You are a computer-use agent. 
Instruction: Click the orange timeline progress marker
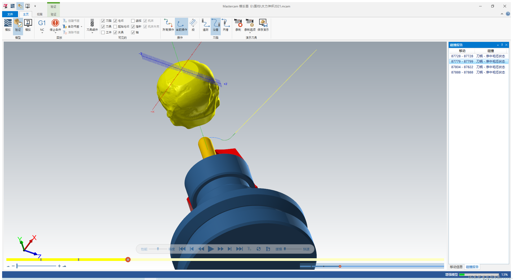pyautogui.click(x=128, y=260)
